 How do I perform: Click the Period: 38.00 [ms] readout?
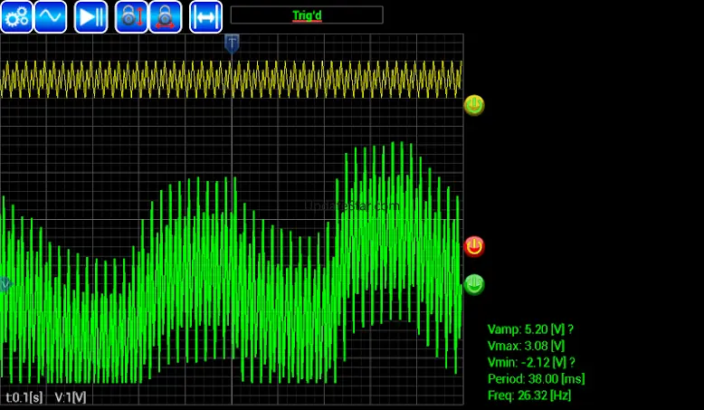(x=537, y=378)
